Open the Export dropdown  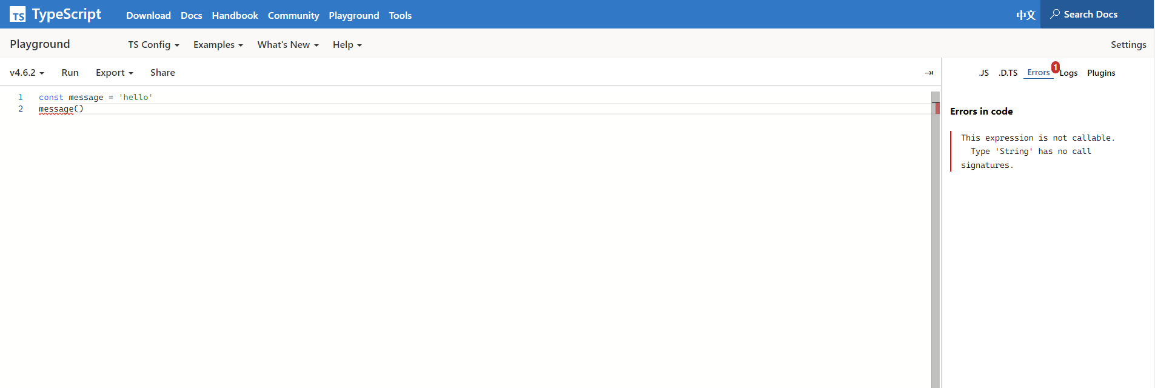click(x=114, y=73)
